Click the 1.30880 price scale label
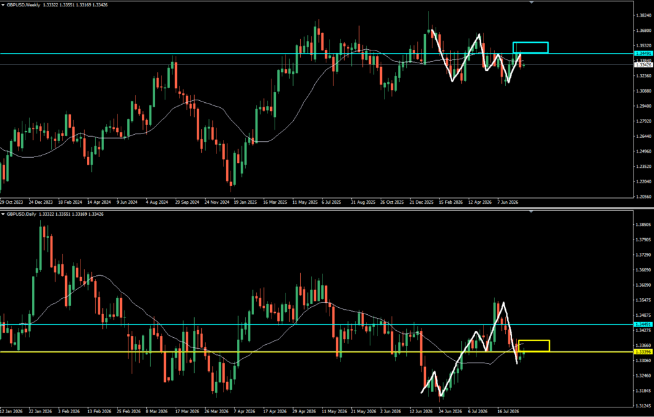Screen dimensions: 654x417 (644, 91)
